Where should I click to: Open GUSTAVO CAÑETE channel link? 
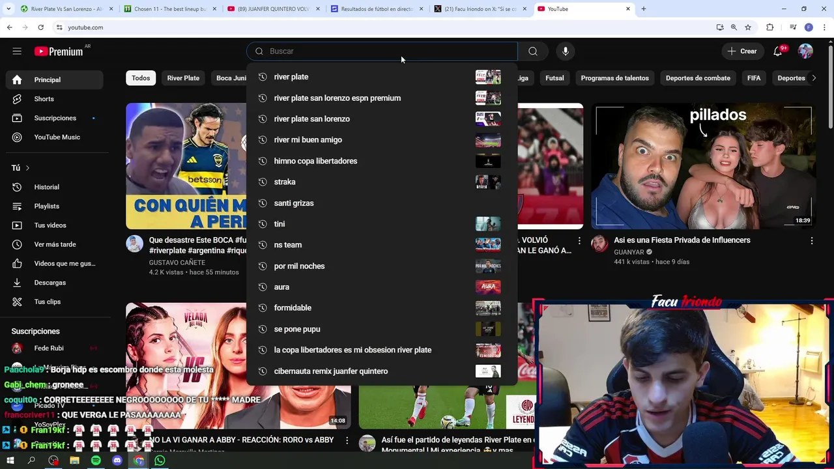pos(177,263)
